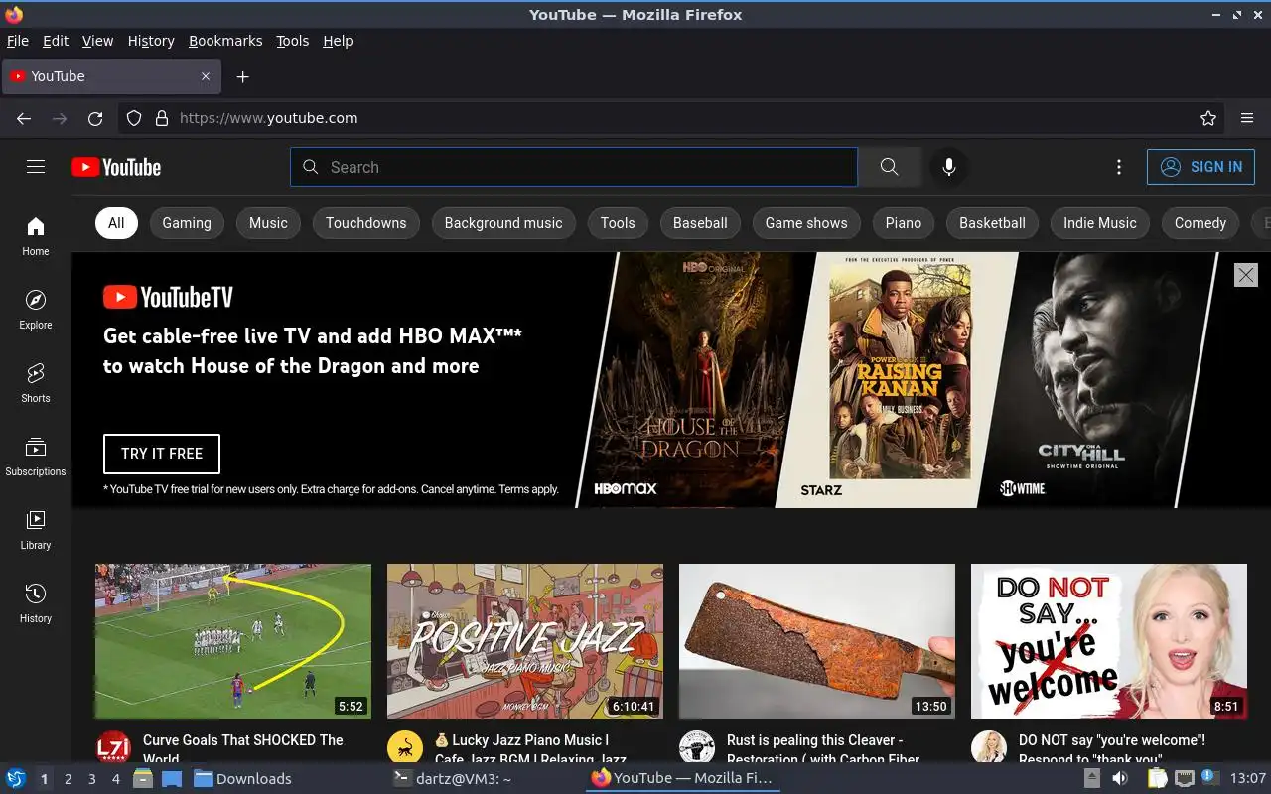The image size is (1271, 794).
Task: Select the Music filter chip
Action: 268,223
